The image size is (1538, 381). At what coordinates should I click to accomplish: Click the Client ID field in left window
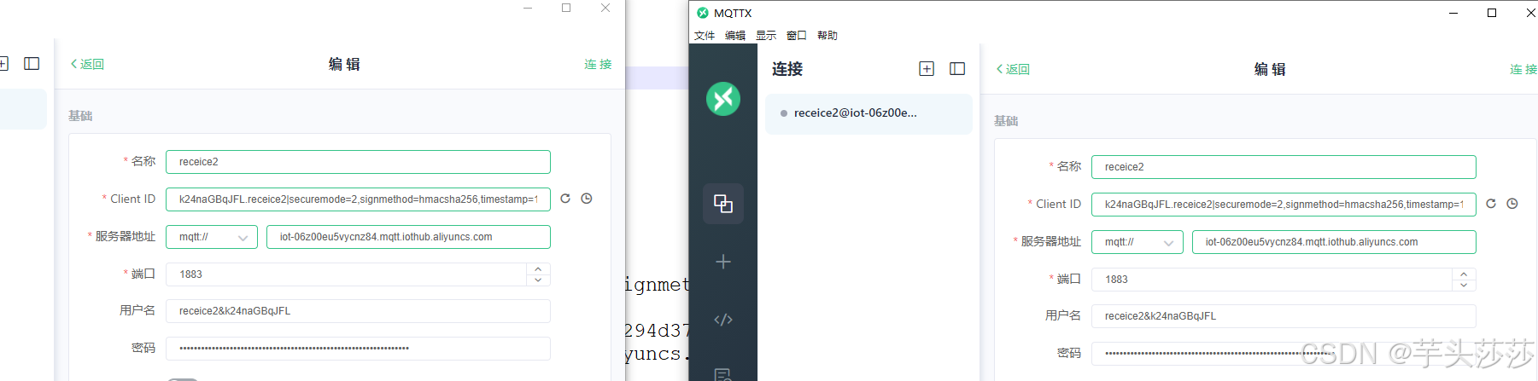tap(358, 199)
